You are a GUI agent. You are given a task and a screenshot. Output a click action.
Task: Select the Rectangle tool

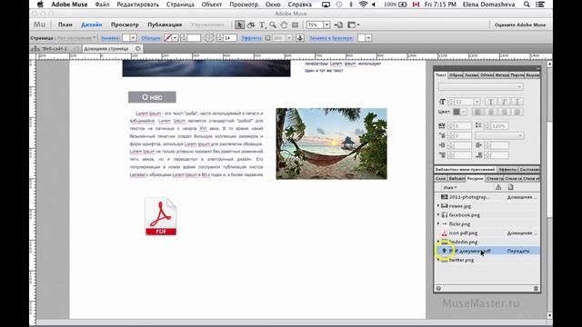pyautogui.click(x=295, y=25)
